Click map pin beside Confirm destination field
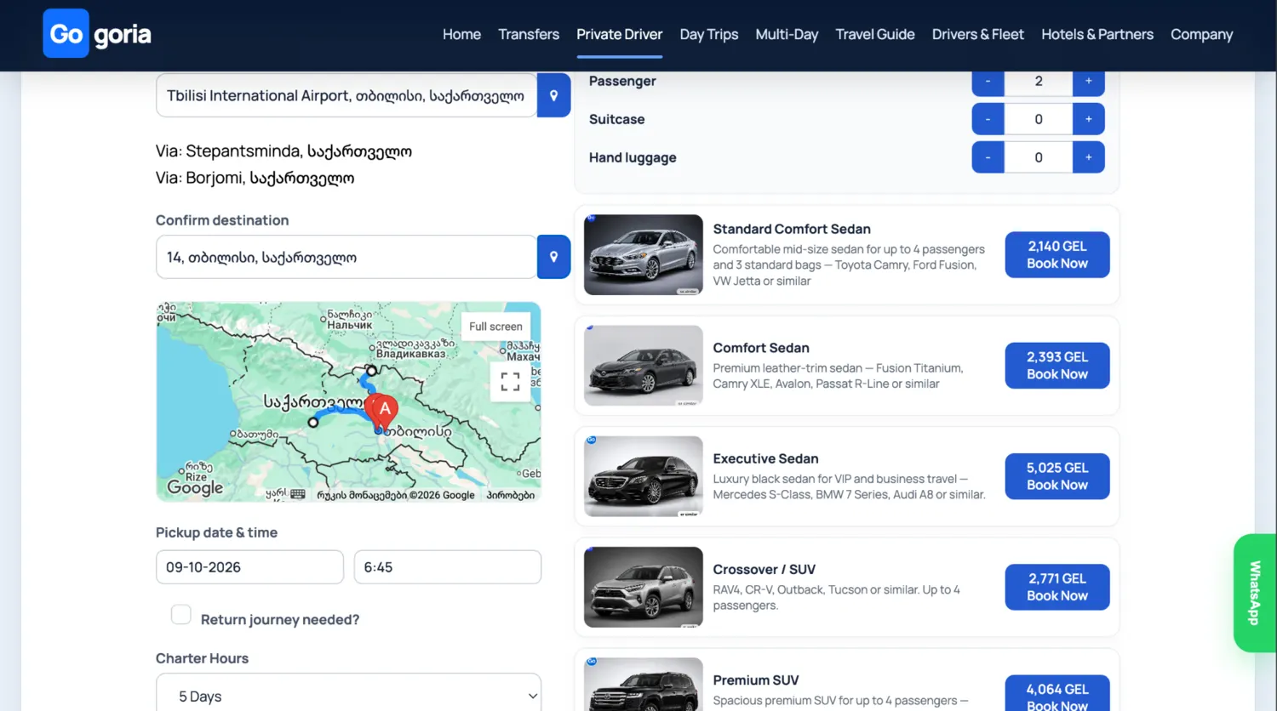The width and height of the screenshot is (1277, 711). coord(553,257)
